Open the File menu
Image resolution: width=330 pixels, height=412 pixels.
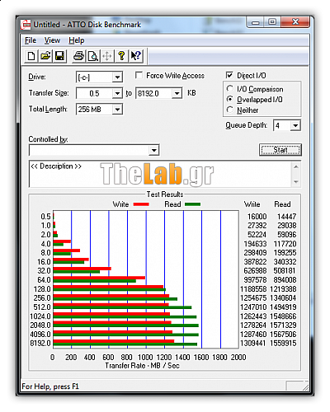tap(31, 40)
